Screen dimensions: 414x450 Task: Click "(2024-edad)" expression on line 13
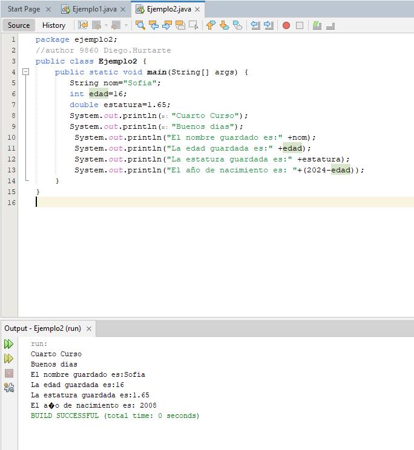click(x=329, y=170)
